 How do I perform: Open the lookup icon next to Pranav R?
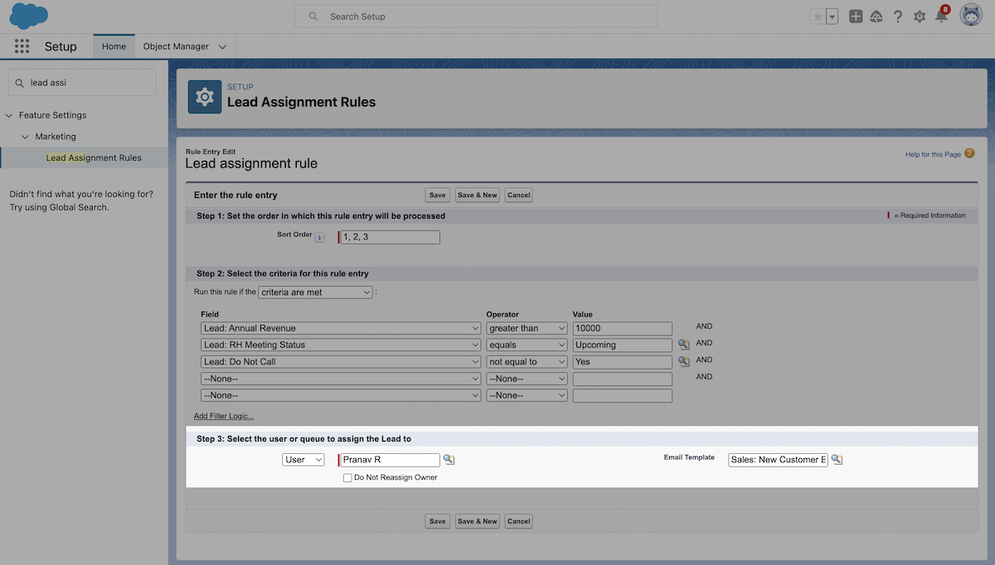click(x=449, y=459)
